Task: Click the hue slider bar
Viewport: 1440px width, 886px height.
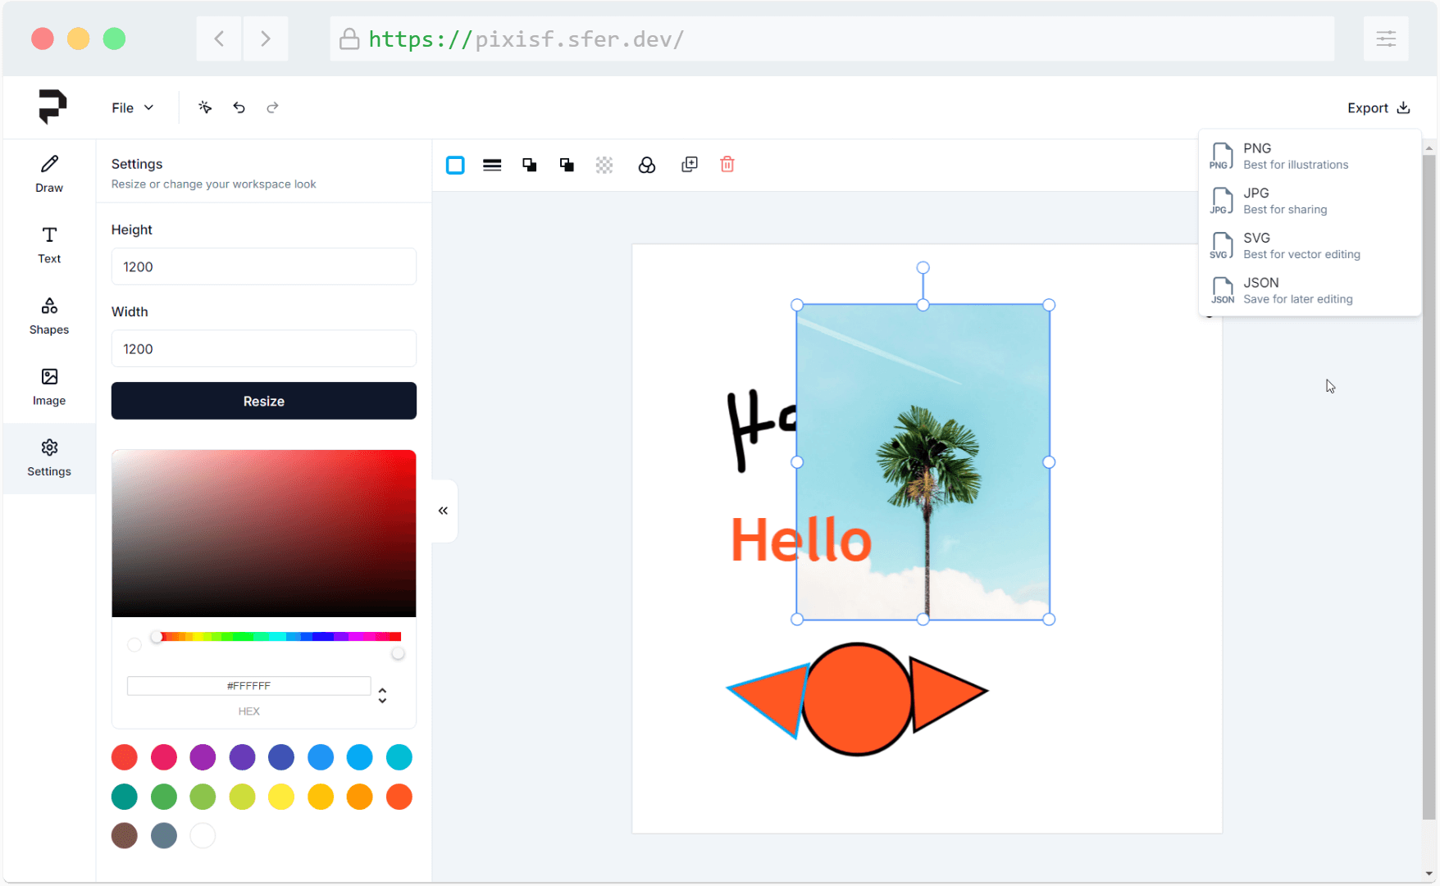Action: point(278,637)
